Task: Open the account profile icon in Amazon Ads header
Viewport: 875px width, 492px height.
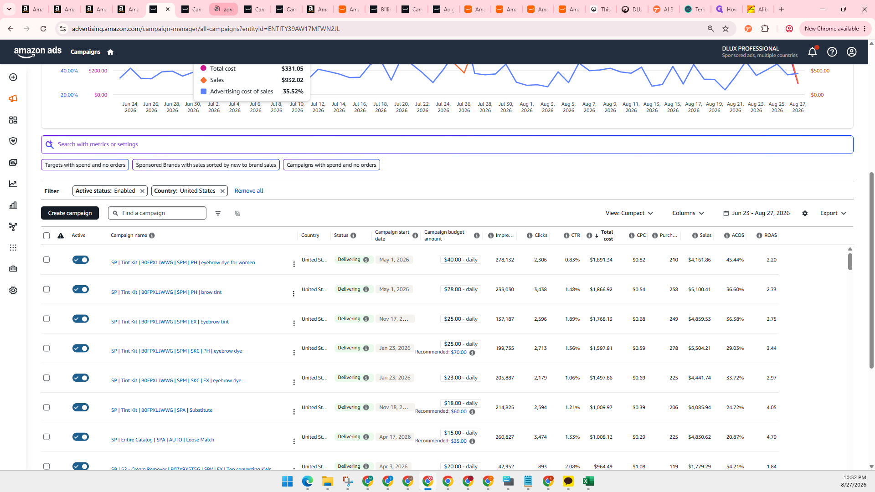Action: coord(852,52)
